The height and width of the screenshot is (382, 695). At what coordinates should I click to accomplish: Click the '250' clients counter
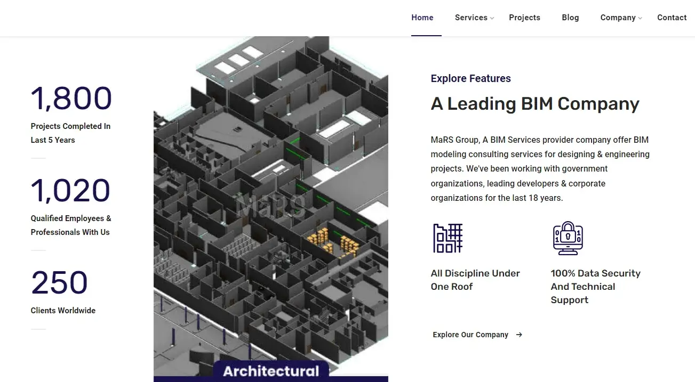(x=59, y=282)
